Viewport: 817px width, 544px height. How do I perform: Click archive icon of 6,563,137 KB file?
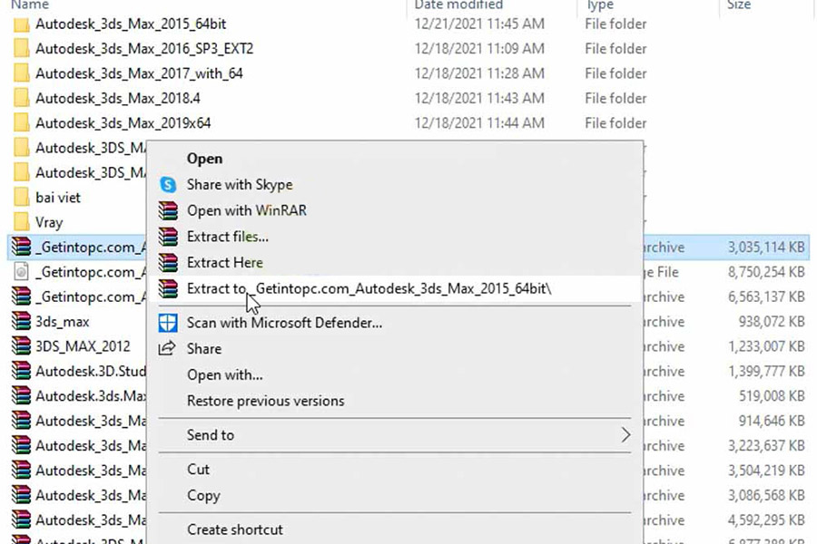[21, 296]
